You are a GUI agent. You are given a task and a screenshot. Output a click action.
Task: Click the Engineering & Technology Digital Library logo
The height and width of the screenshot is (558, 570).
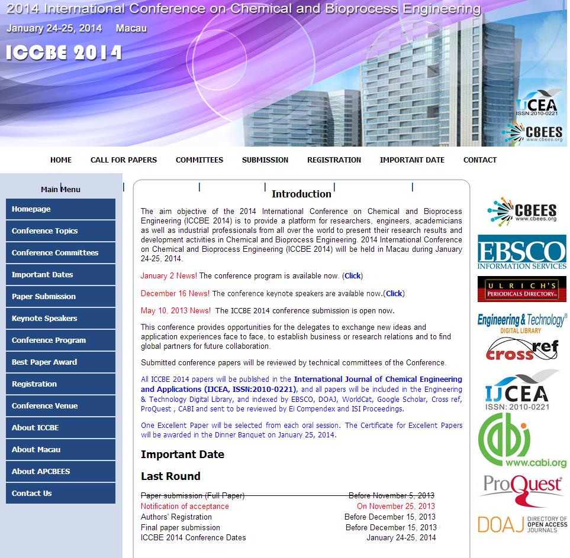coord(521,323)
